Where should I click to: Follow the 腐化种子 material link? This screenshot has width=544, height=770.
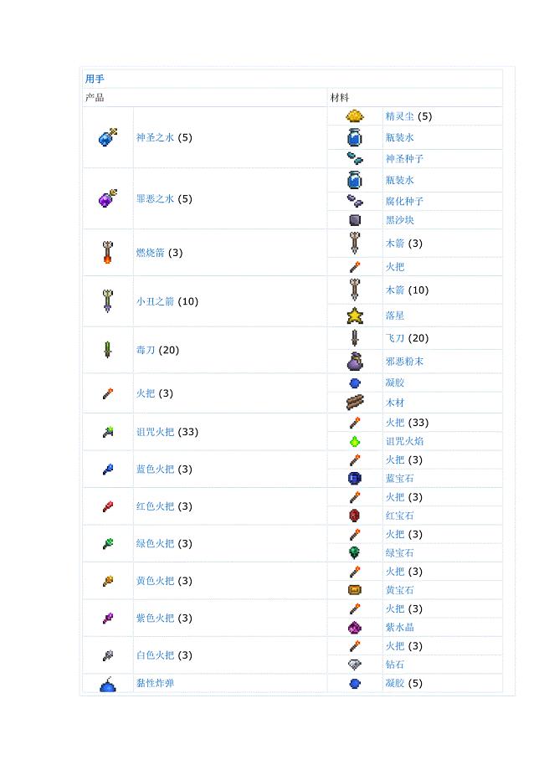404,202
